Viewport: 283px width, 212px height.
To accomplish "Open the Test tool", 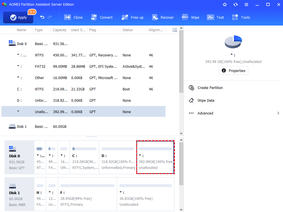I will tap(215, 18).
